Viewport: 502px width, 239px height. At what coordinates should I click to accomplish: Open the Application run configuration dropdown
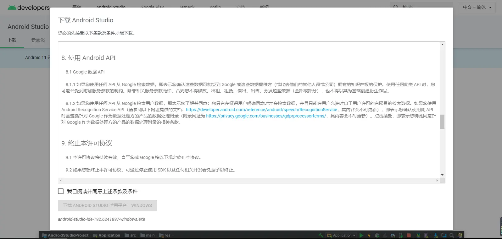[x=342, y=235]
